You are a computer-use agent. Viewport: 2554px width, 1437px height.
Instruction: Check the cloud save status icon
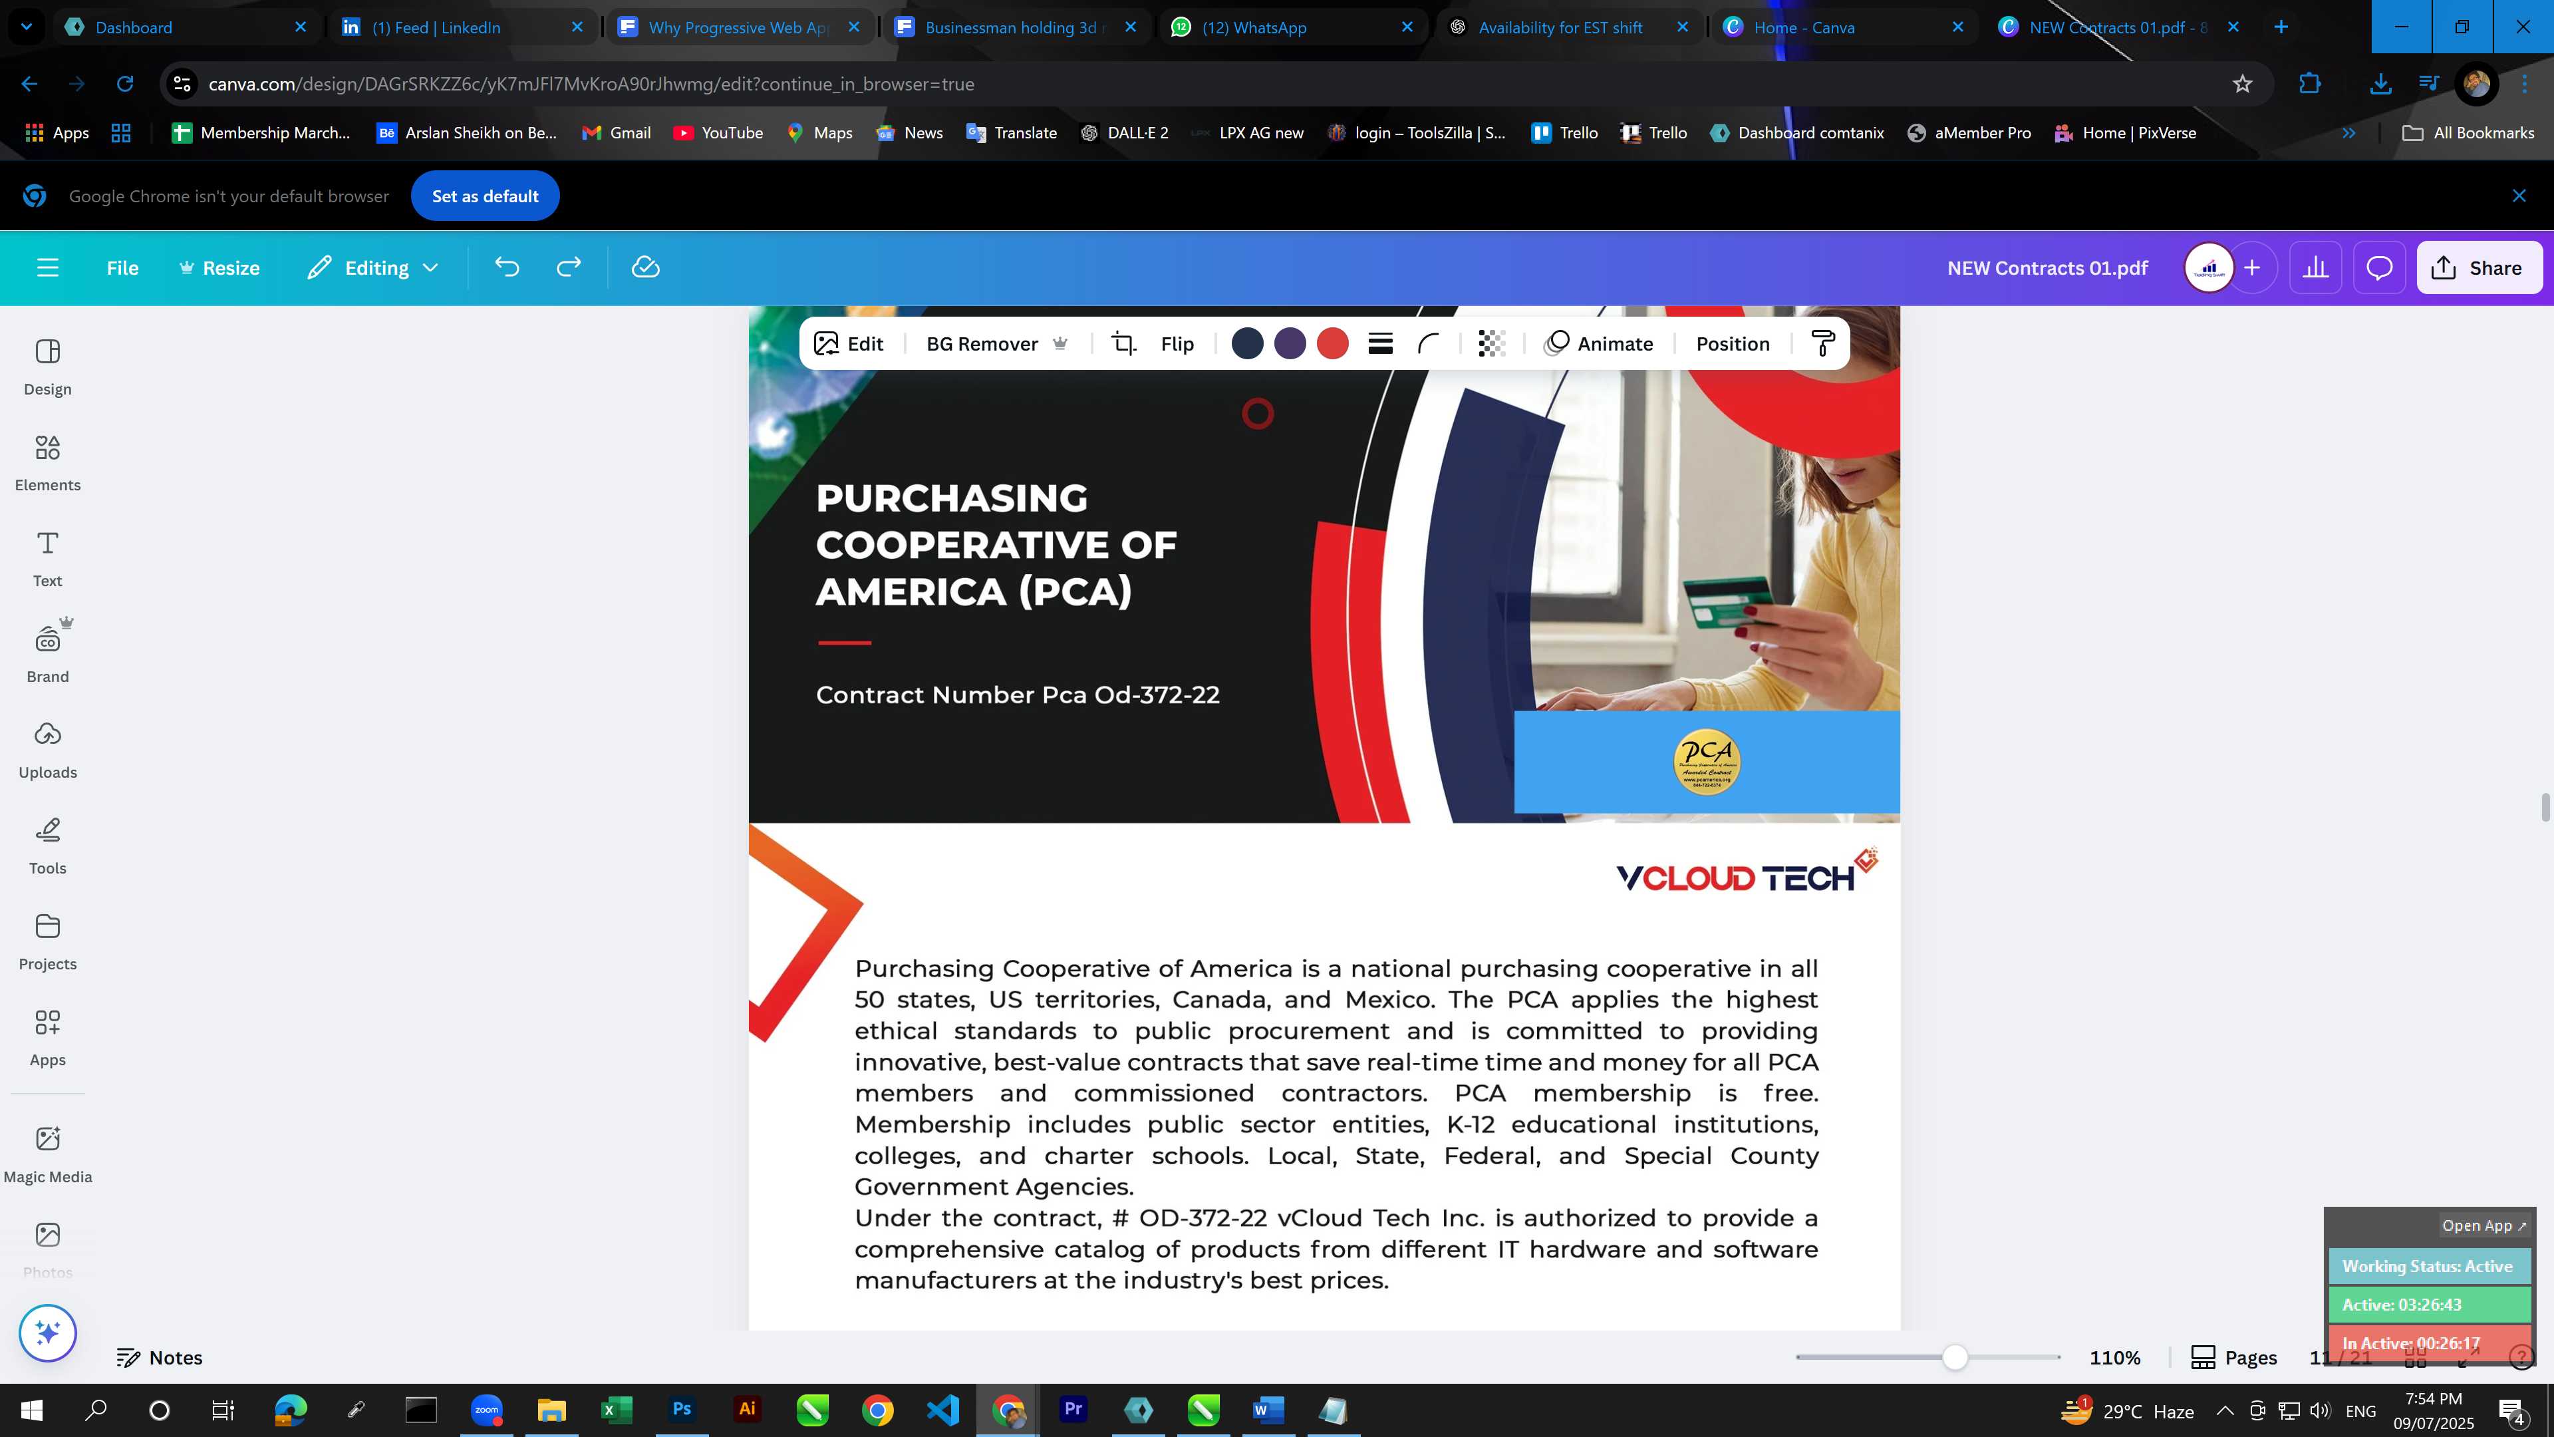(645, 267)
